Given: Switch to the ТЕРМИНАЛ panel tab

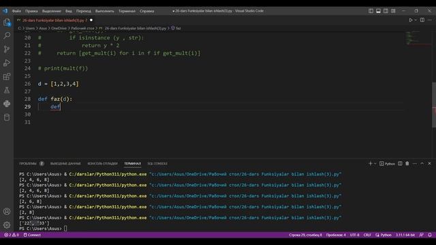Looking at the screenshot, I should [132, 163].
